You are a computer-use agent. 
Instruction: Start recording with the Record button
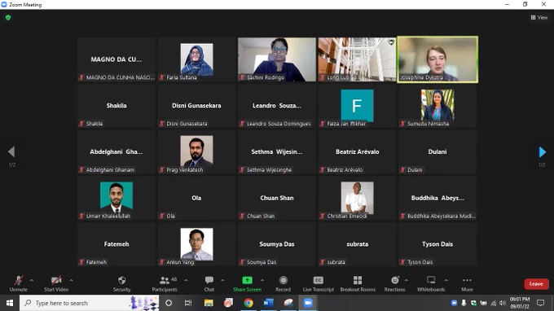click(283, 283)
